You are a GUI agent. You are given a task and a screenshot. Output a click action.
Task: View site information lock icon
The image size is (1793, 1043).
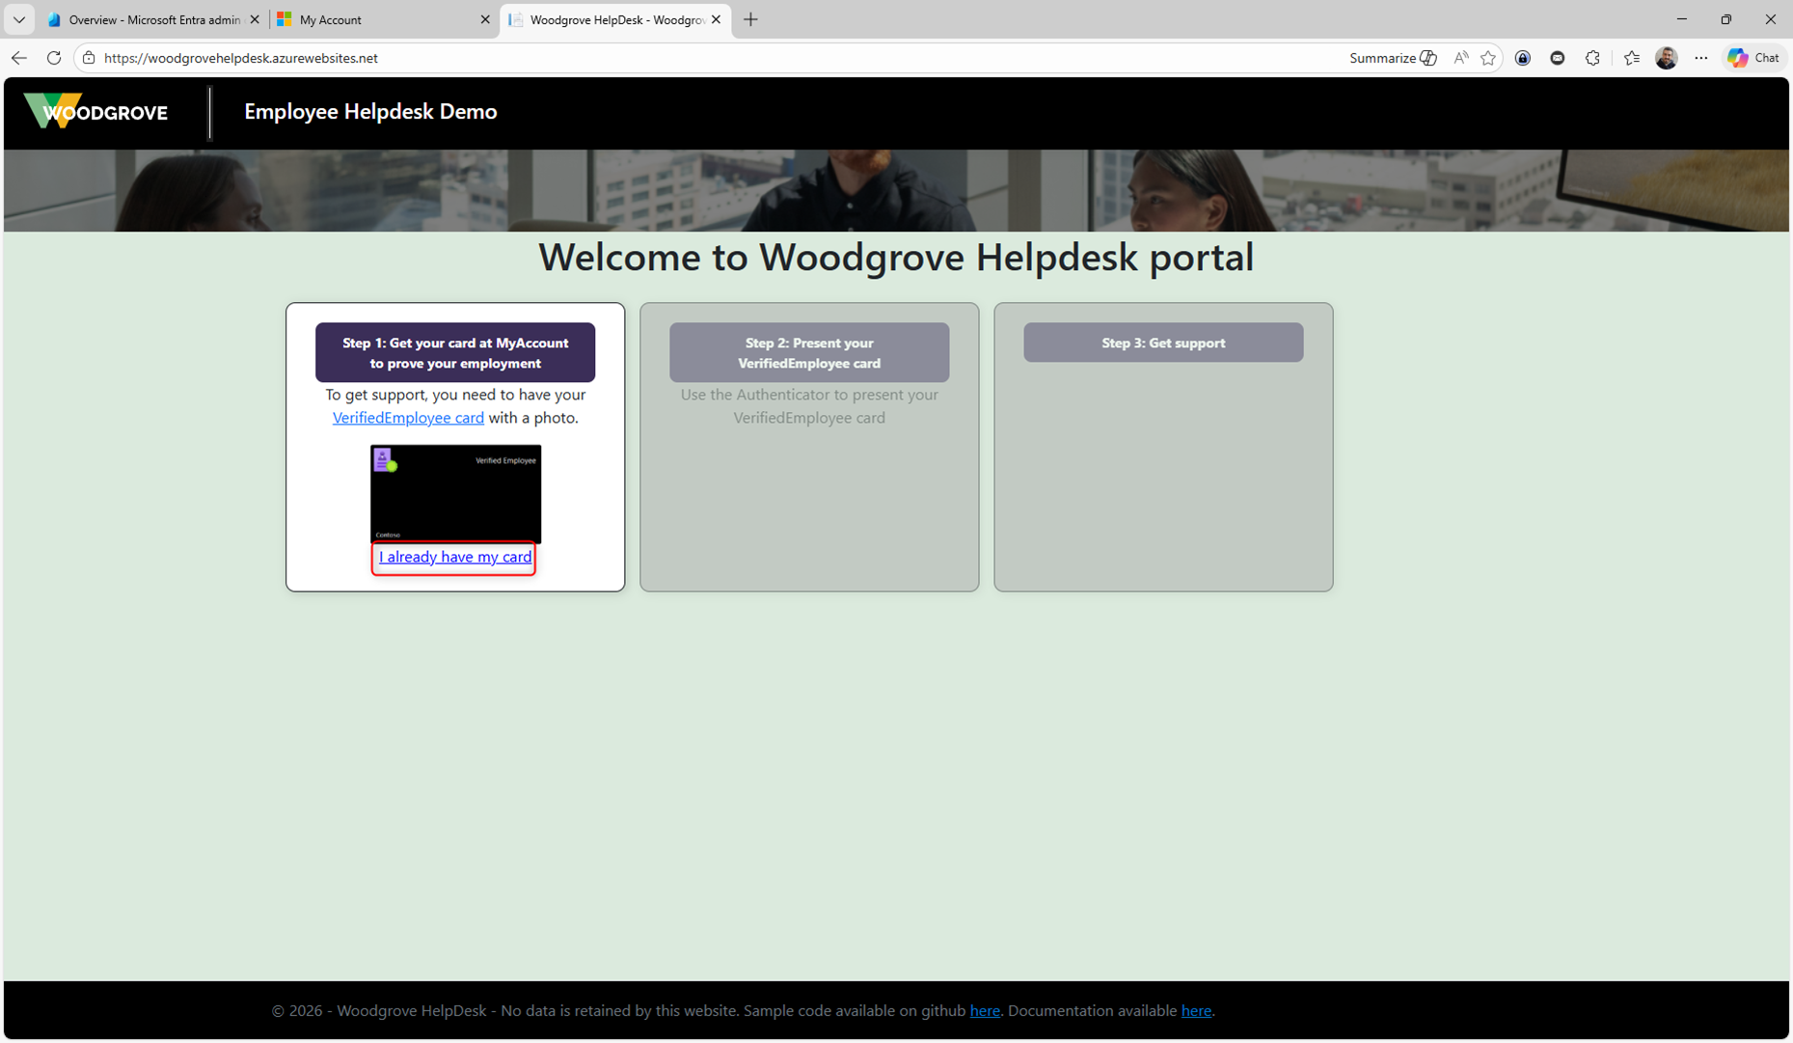[x=89, y=58]
